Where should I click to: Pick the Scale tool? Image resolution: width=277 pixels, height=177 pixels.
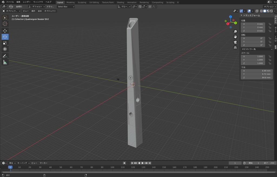(x=5, y=43)
